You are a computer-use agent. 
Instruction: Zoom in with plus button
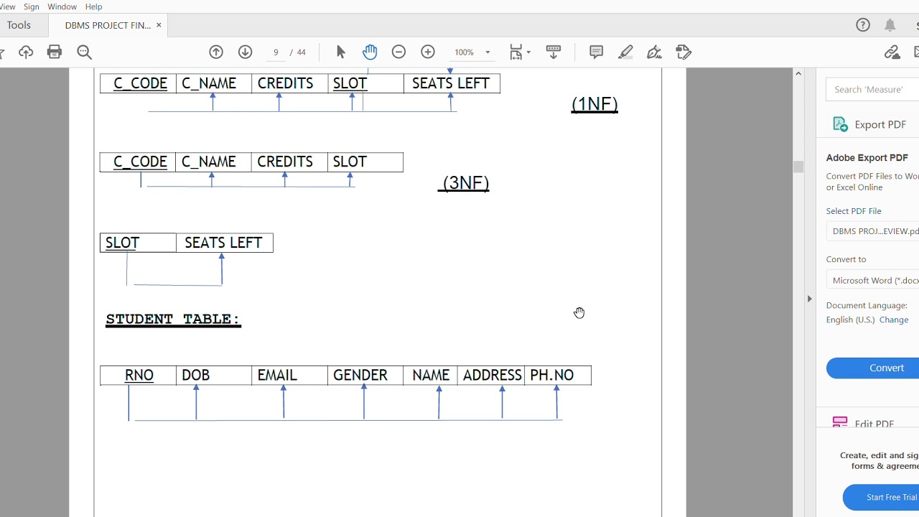click(428, 52)
